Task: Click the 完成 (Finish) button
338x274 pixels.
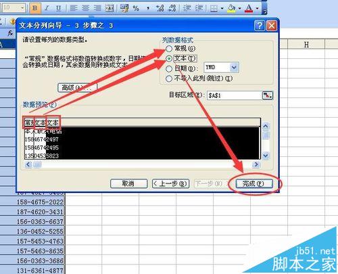Action: point(254,183)
